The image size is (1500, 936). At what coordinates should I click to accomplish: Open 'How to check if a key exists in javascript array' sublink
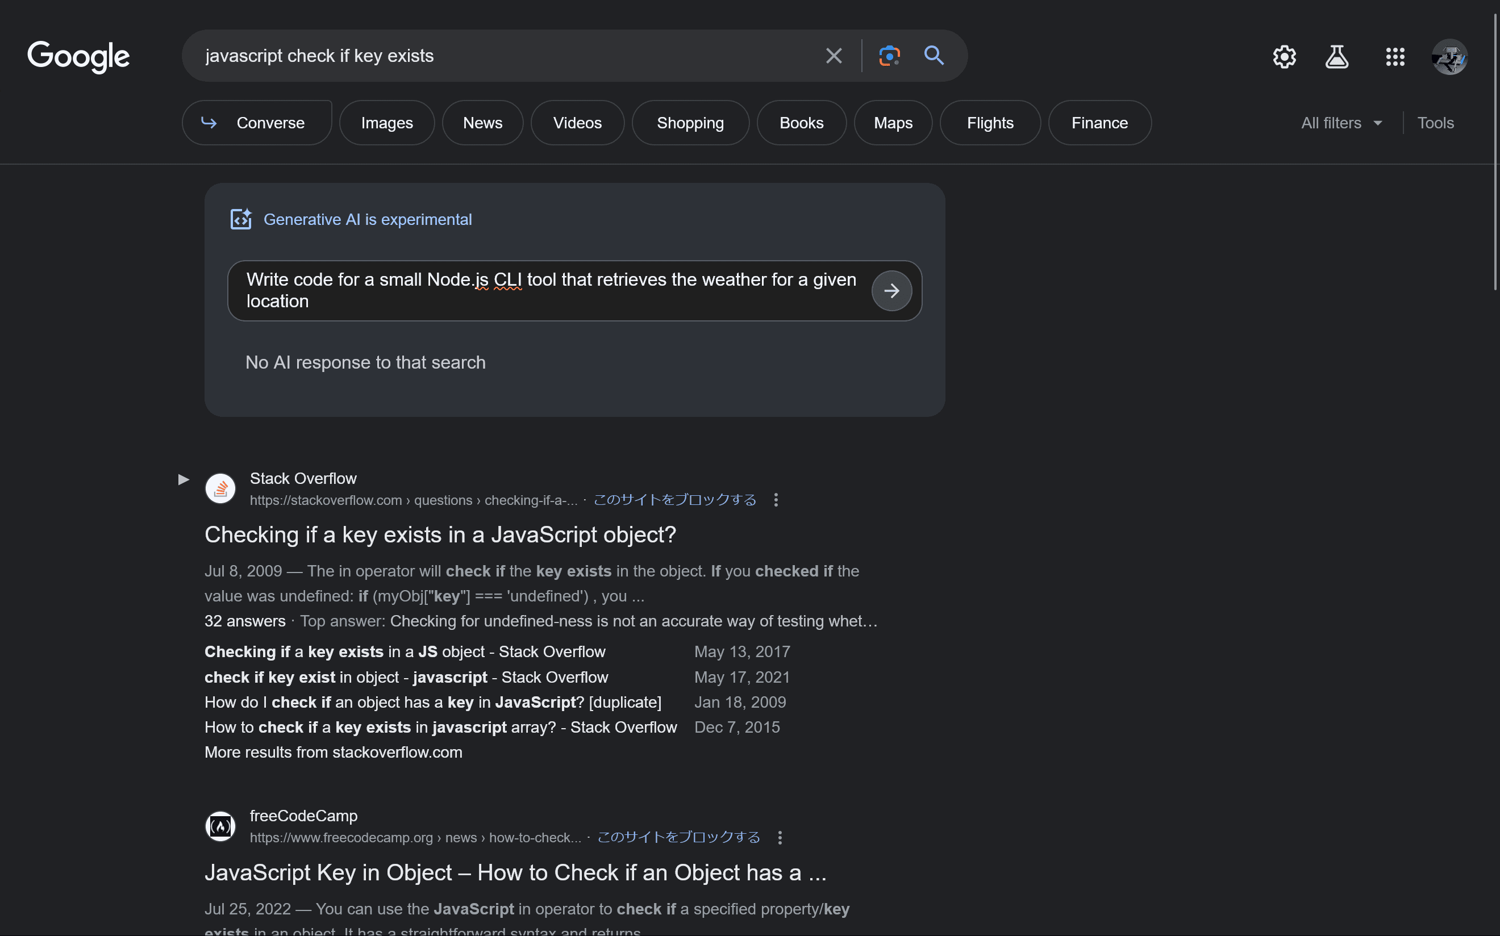[x=441, y=728]
